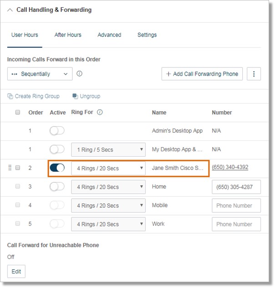Collapse the Call Handling & Forwarding section
The width and height of the screenshot is (275, 288).
click(10, 10)
